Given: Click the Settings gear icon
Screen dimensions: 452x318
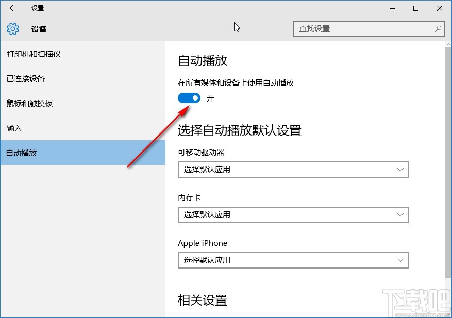Looking at the screenshot, I should pos(12,29).
